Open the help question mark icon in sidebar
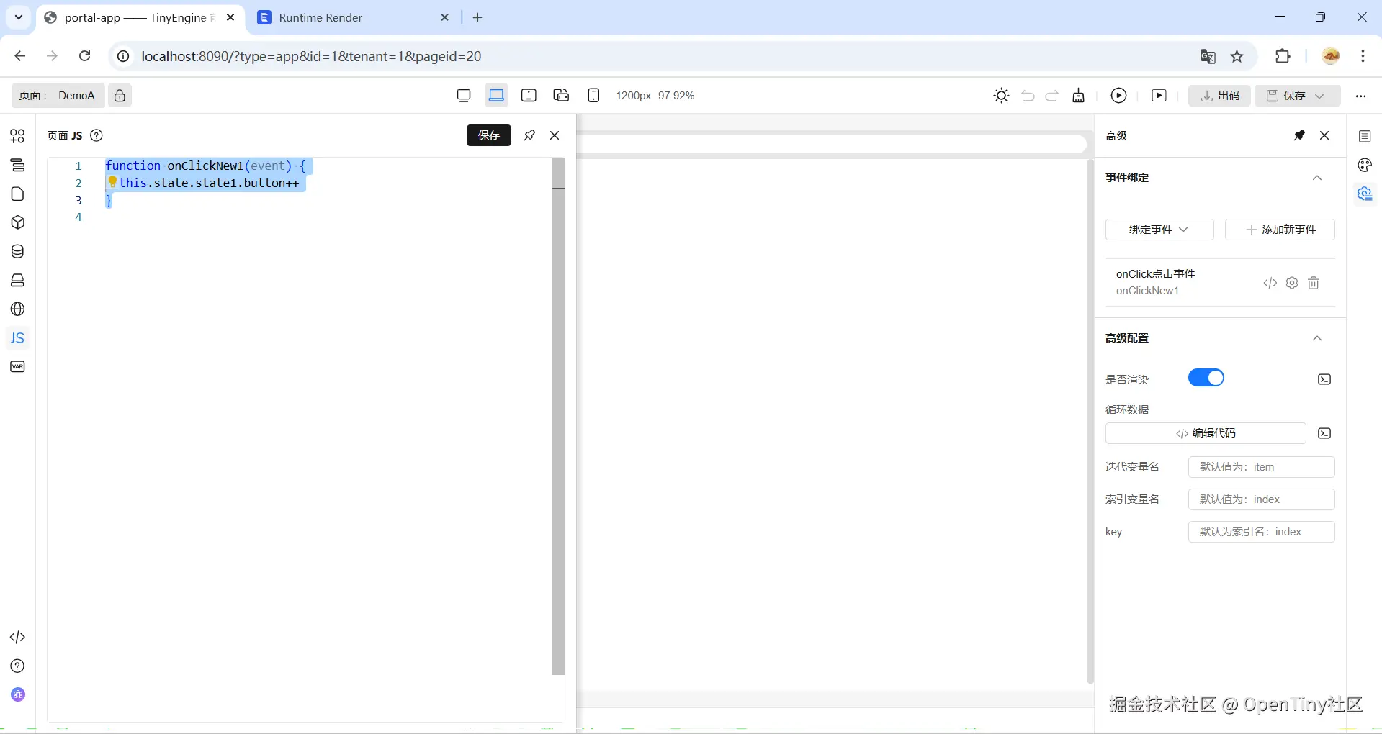Viewport: 1382px width, 734px height. [x=17, y=666]
